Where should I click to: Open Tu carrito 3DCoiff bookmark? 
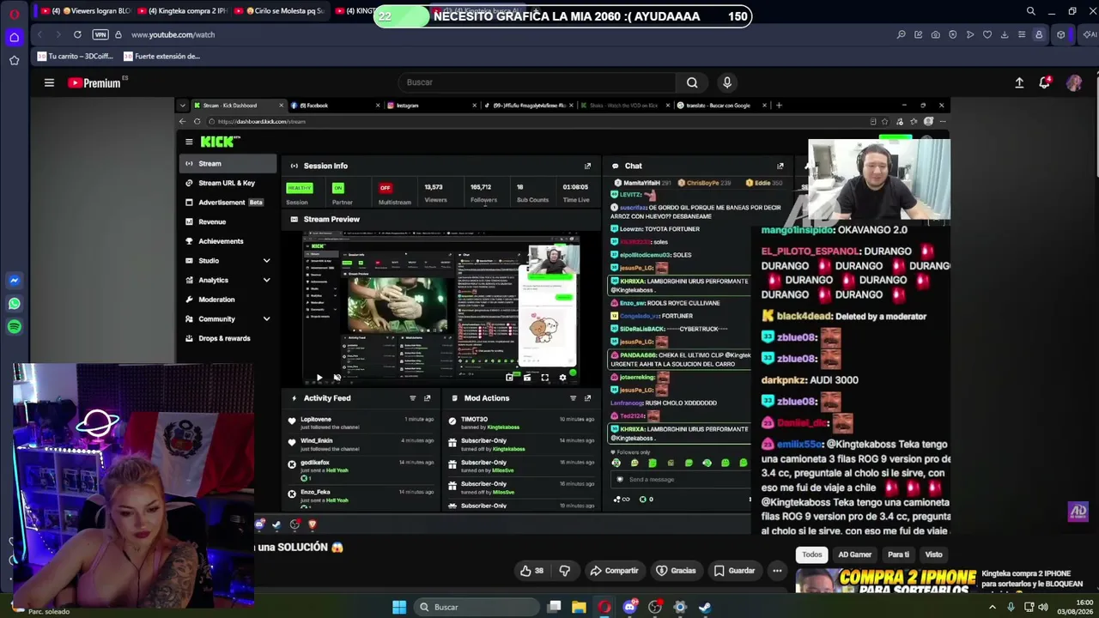click(76, 57)
